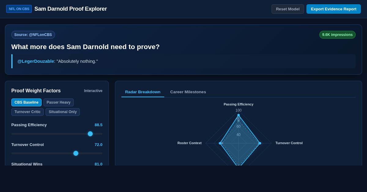
Task: Click the Turnover Control value 72.0
Action: tap(98, 145)
